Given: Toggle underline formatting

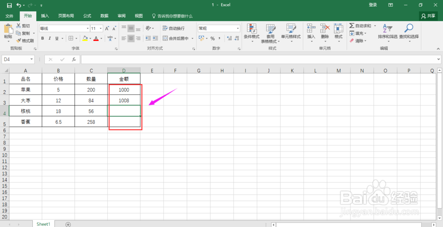Looking at the screenshot, I should 57,39.
